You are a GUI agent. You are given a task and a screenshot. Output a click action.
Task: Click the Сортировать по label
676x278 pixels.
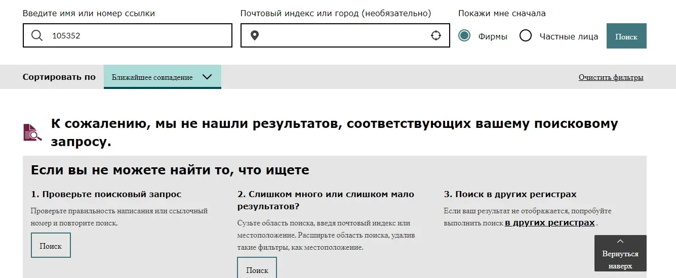point(59,77)
